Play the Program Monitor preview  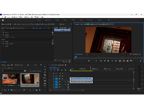tap(108, 61)
